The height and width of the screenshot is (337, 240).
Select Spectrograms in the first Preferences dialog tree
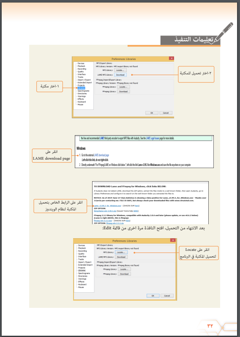(x=83, y=91)
